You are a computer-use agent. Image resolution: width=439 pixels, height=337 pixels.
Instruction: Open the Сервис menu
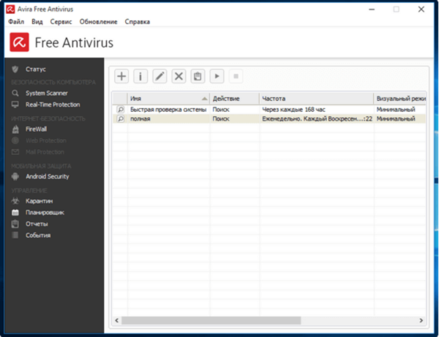click(x=61, y=21)
